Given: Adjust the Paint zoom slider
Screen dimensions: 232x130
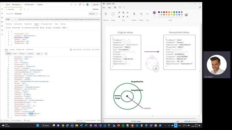Looking at the screenshot, I should pyautogui.click(x=190, y=121).
